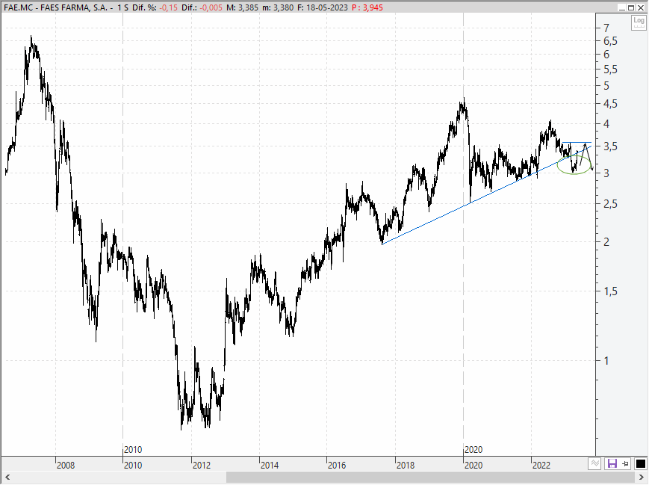Screen dimensions: 649x485
Task: Click the price axis label 1,5
Action: [610, 291]
